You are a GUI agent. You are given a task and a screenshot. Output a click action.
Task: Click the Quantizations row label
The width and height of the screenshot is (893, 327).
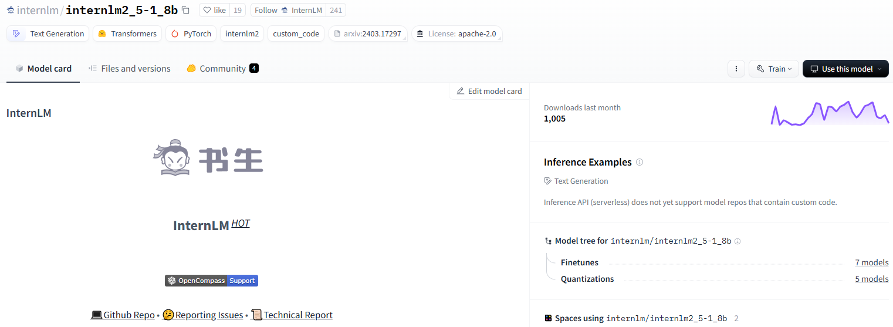pos(587,279)
